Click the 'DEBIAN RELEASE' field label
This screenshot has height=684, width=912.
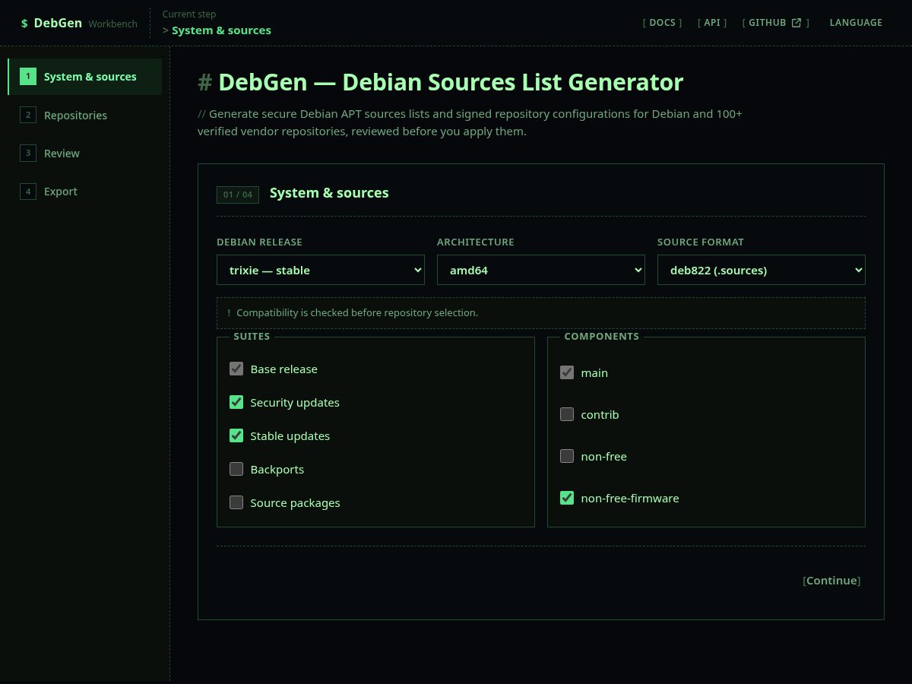[259, 242]
